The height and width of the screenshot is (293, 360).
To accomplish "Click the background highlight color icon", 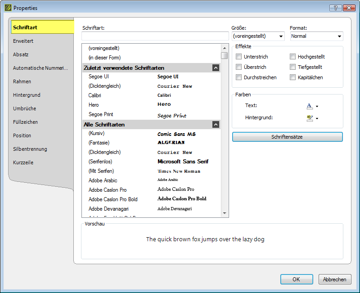I will click(x=309, y=118).
